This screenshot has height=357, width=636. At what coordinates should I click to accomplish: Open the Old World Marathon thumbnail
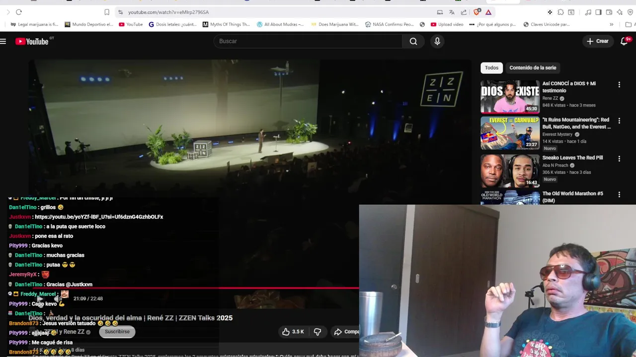(x=510, y=198)
